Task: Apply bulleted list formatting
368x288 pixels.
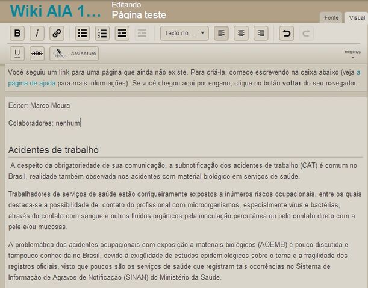Action: point(83,33)
